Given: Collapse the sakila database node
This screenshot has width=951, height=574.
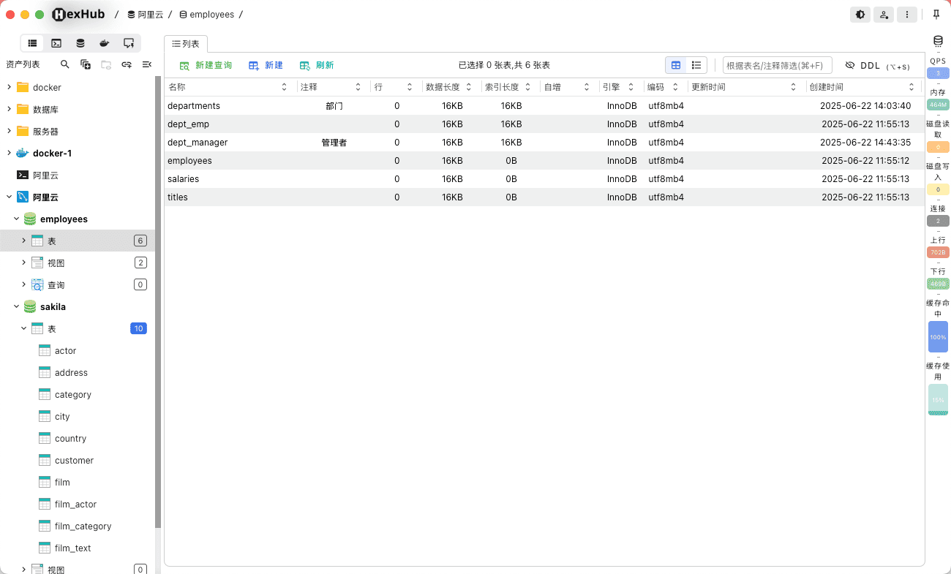Looking at the screenshot, I should 16,306.
